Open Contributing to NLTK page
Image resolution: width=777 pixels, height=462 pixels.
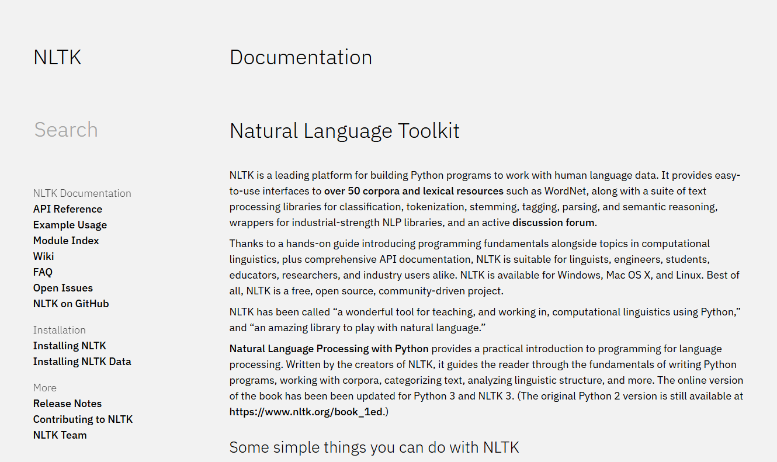83,419
